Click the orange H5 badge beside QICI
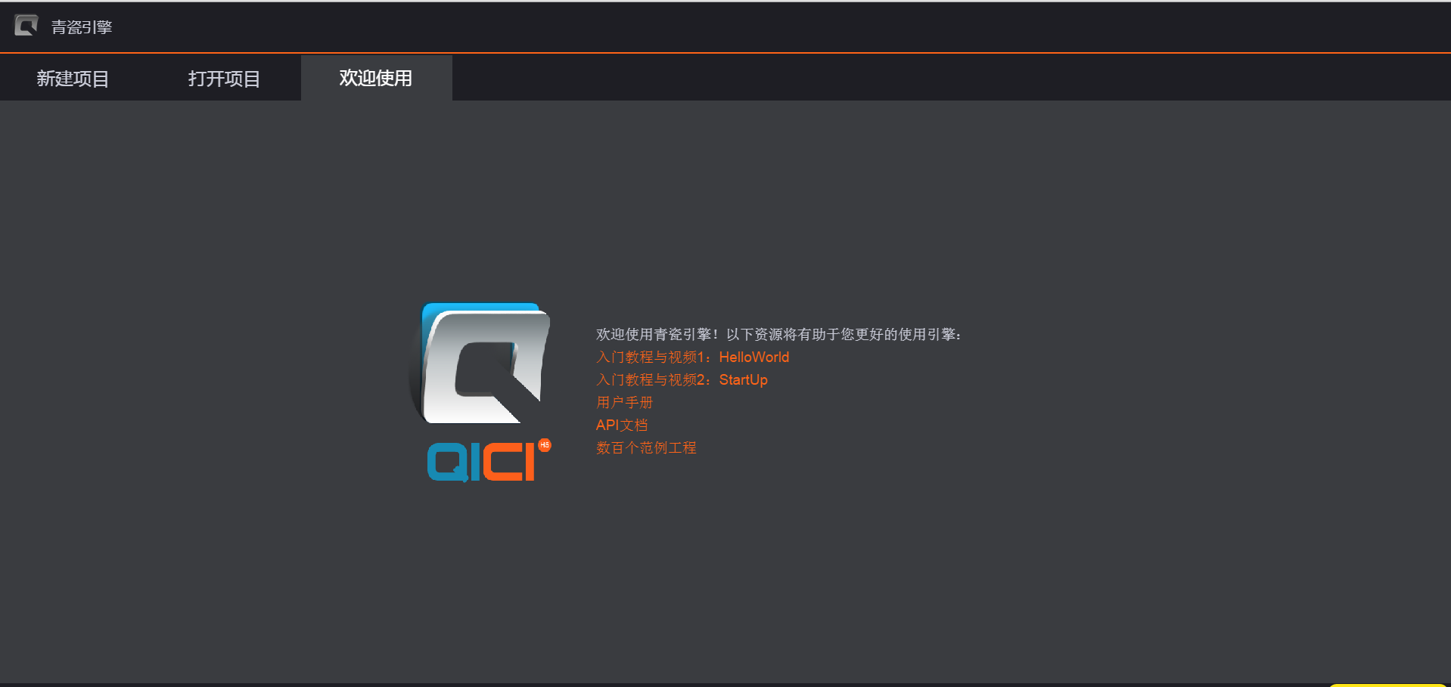Viewport: 1451px width, 687px height. 545,445
